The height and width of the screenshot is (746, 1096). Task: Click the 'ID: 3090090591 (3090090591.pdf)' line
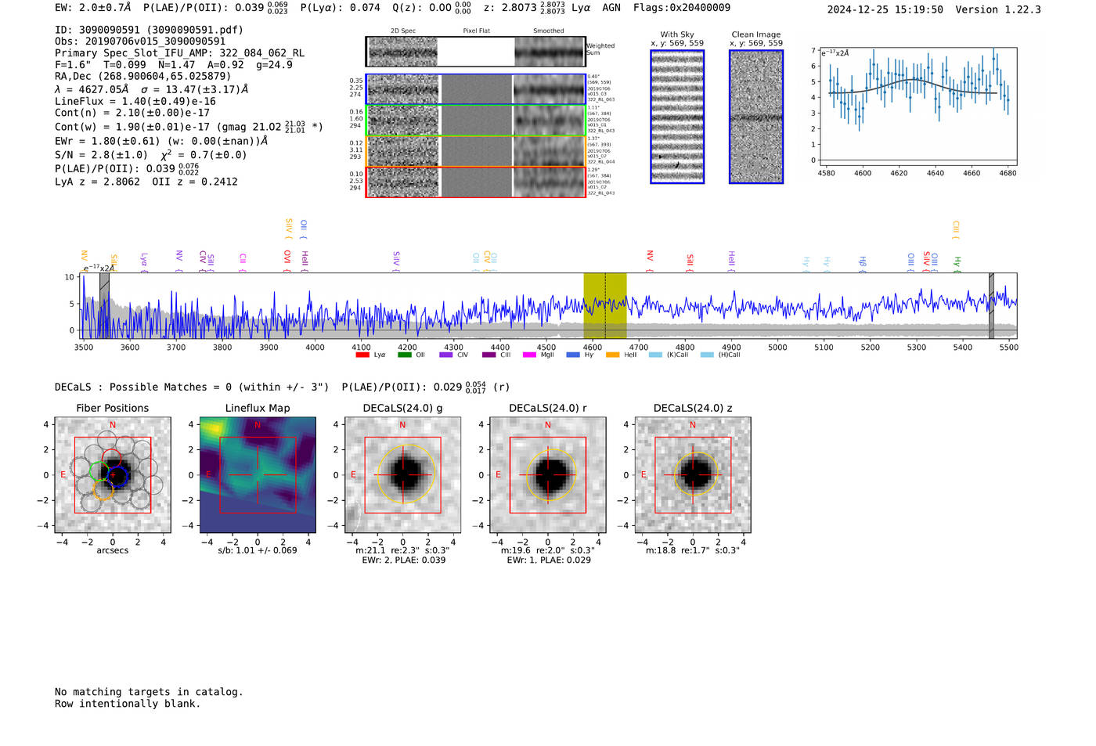tap(149, 30)
